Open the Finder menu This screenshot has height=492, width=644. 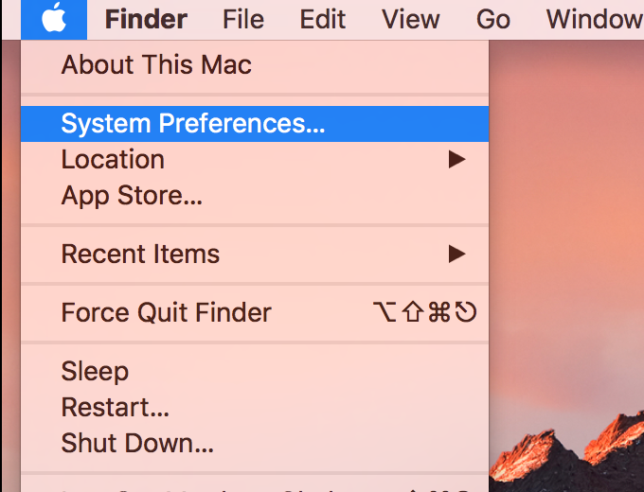click(x=146, y=19)
